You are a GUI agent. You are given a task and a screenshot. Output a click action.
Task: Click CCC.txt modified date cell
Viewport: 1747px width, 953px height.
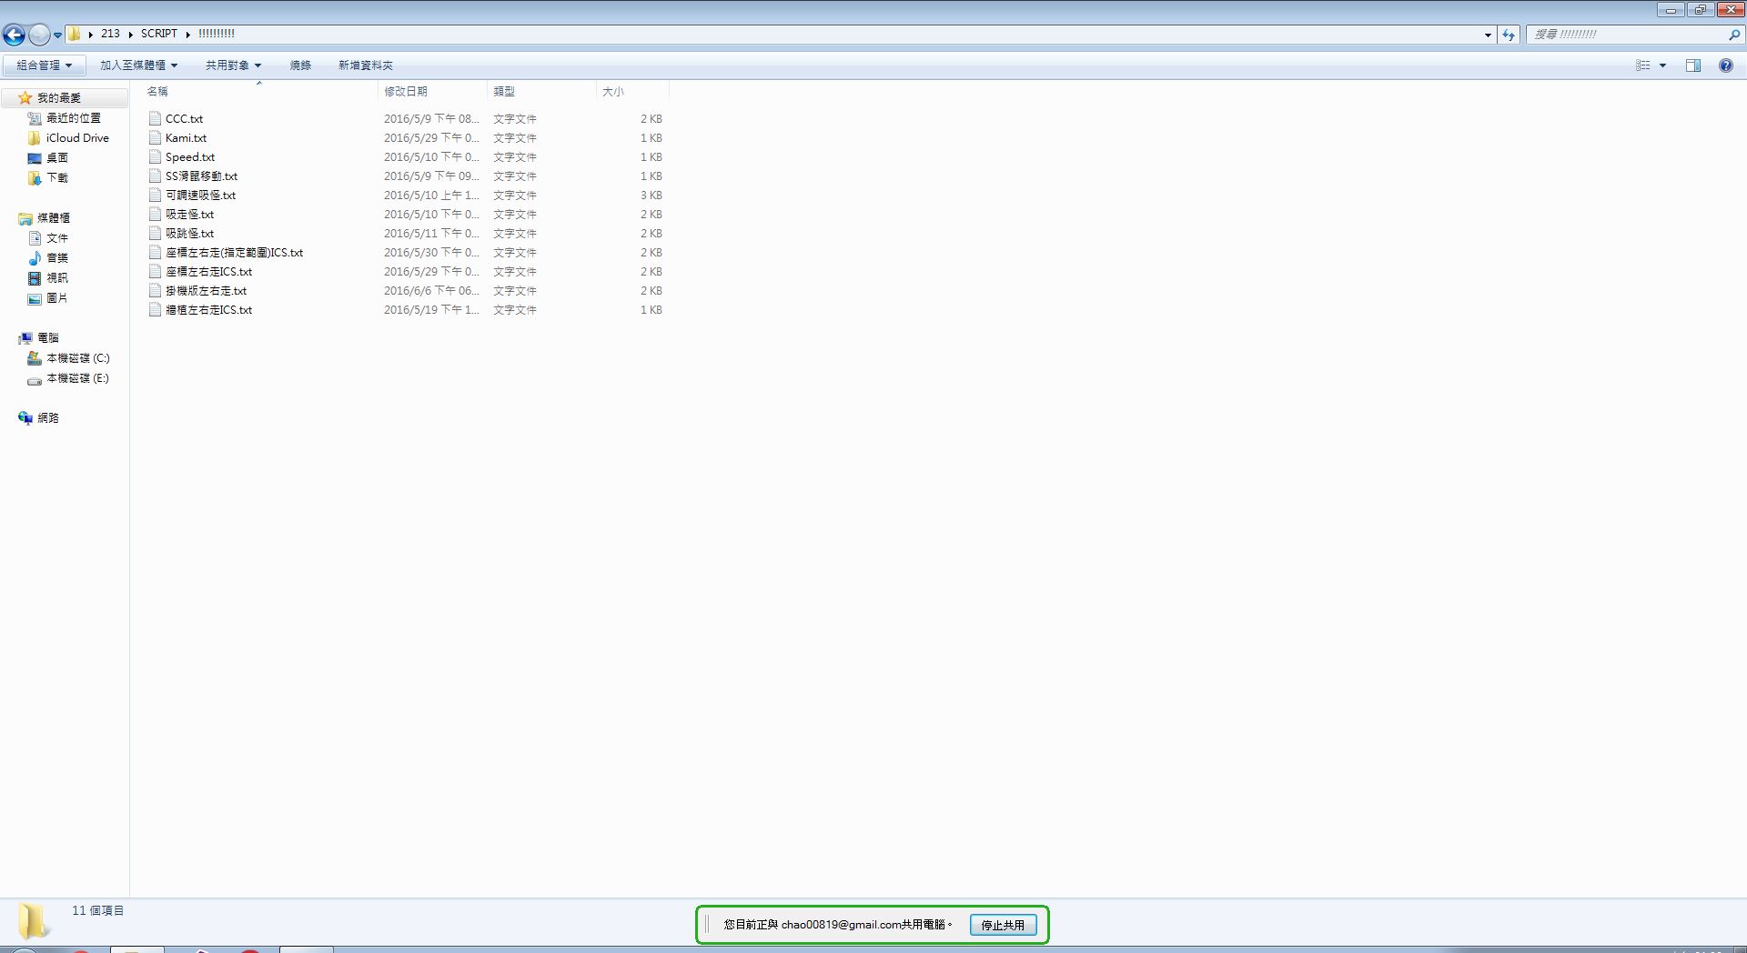[431, 119]
